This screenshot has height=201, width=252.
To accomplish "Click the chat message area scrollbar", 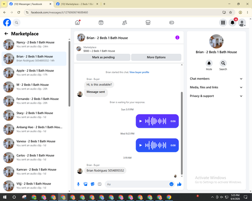I will pos(181,133).
